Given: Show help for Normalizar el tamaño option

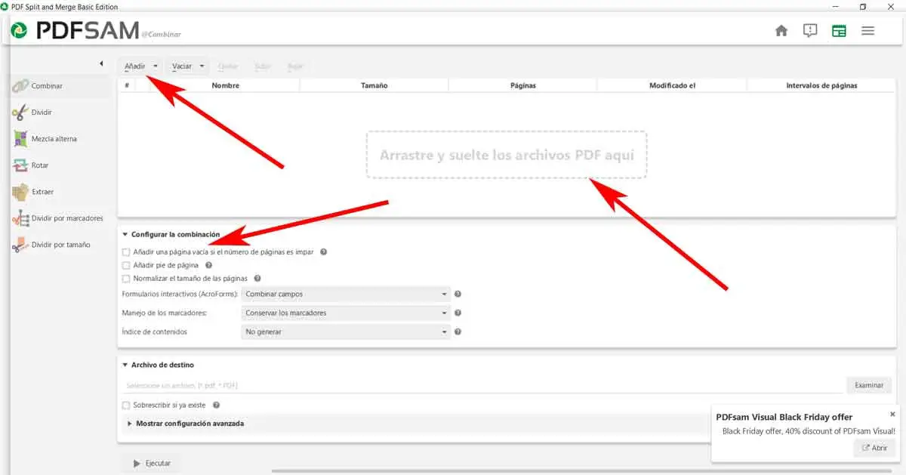Looking at the screenshot, I should pyautogui.click(x=257, y=279).
